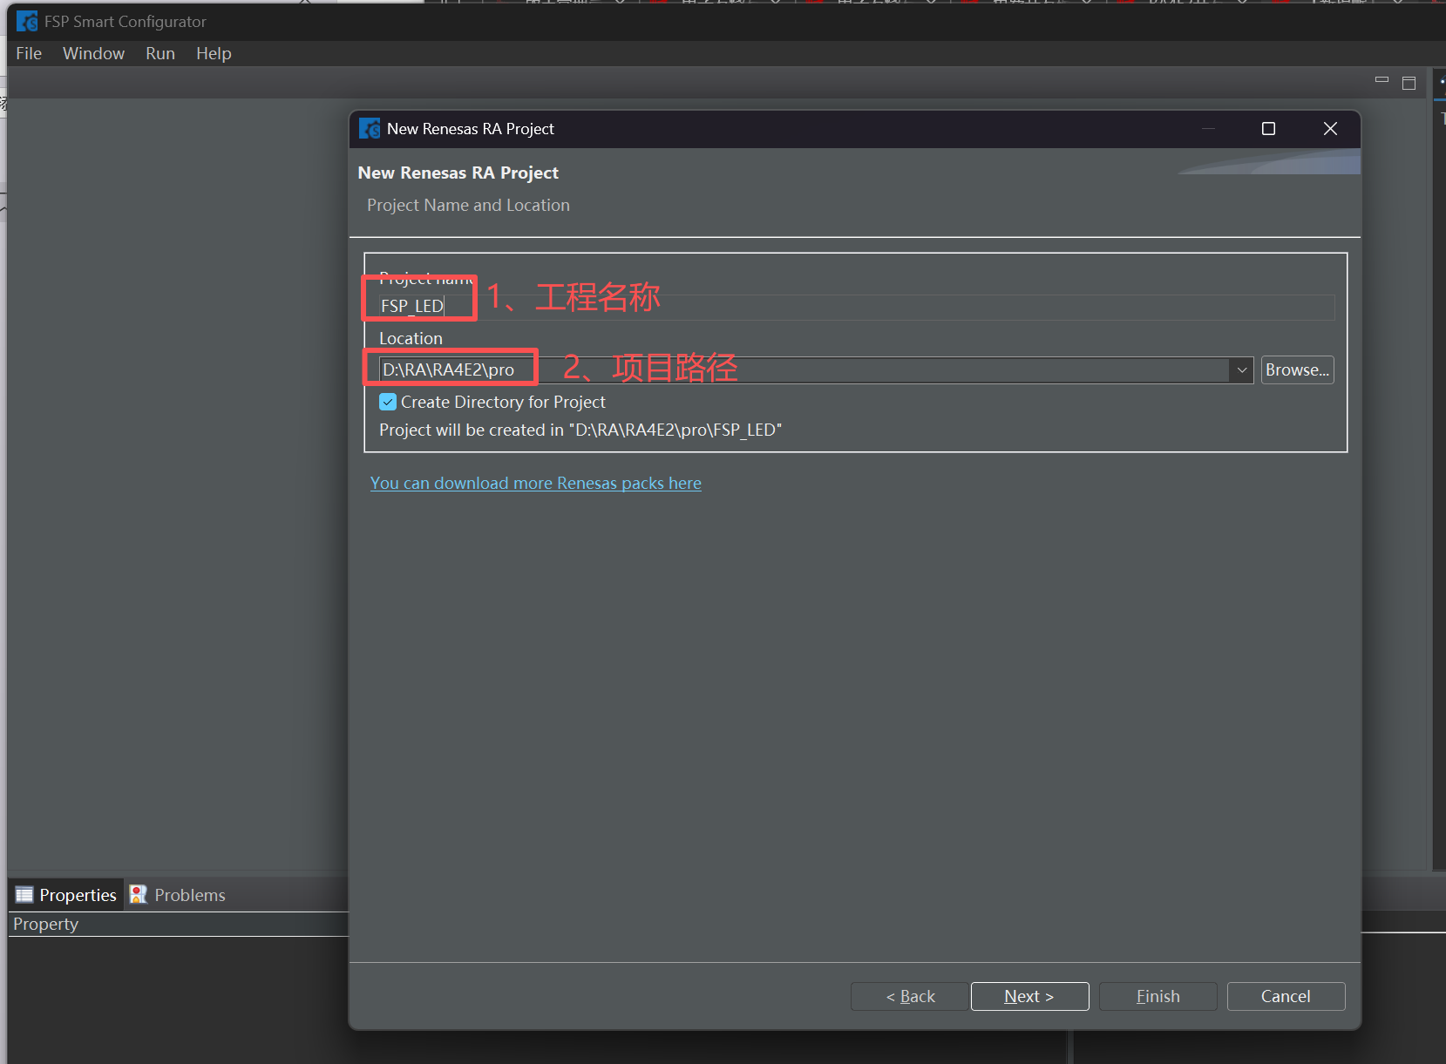Click the FSP Smart Configurator title icon

point(27,21)
